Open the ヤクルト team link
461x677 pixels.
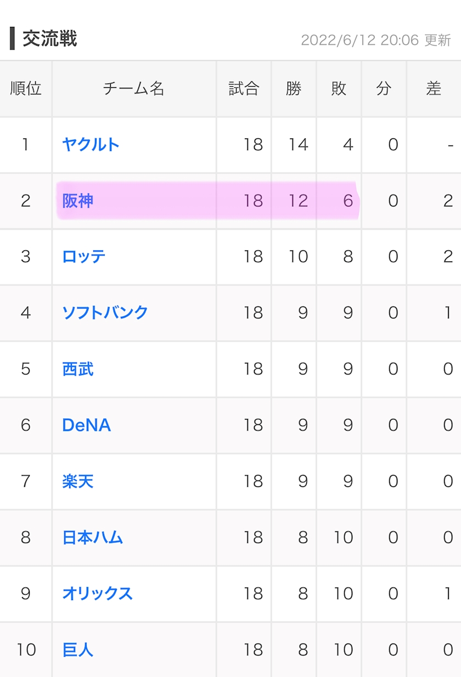coord(91,144)
